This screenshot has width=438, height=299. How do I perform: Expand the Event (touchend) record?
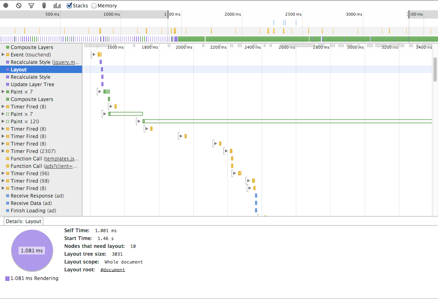tap(3, 55)
